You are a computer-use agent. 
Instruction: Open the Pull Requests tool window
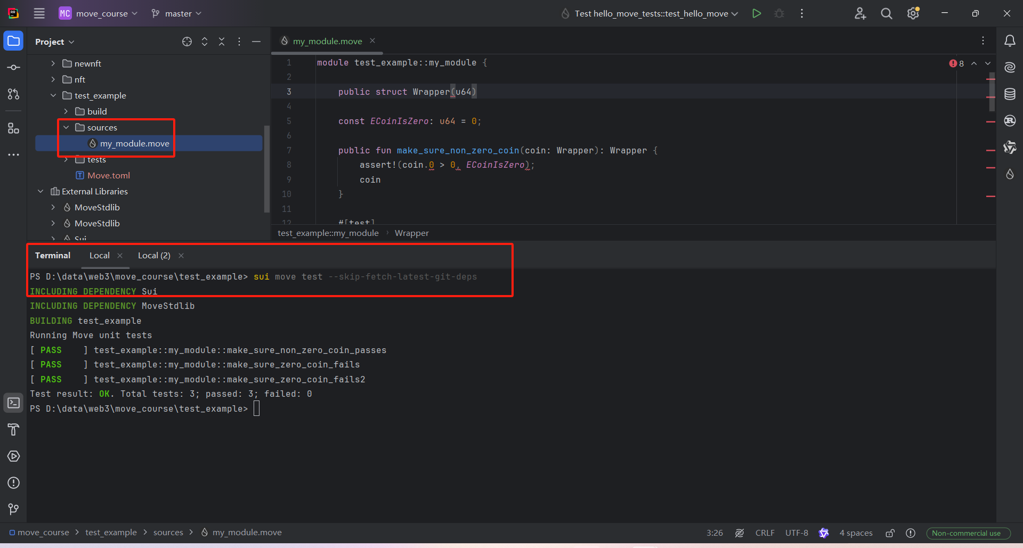click(13, 94)
